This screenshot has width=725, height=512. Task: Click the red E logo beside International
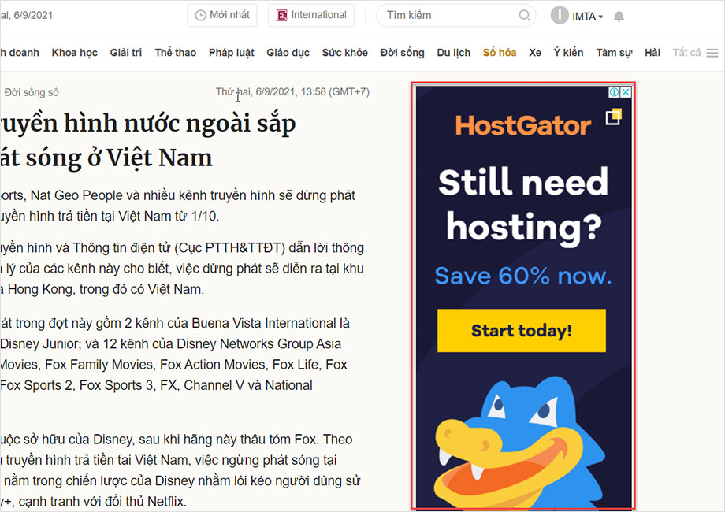click(281, 14)
